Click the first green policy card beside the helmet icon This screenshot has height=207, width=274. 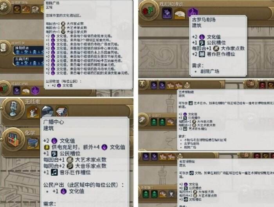point(154,122)
